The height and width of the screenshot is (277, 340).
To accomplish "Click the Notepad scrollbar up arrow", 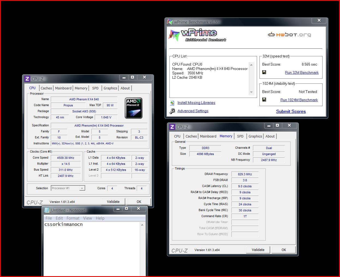I will point(142,225).
